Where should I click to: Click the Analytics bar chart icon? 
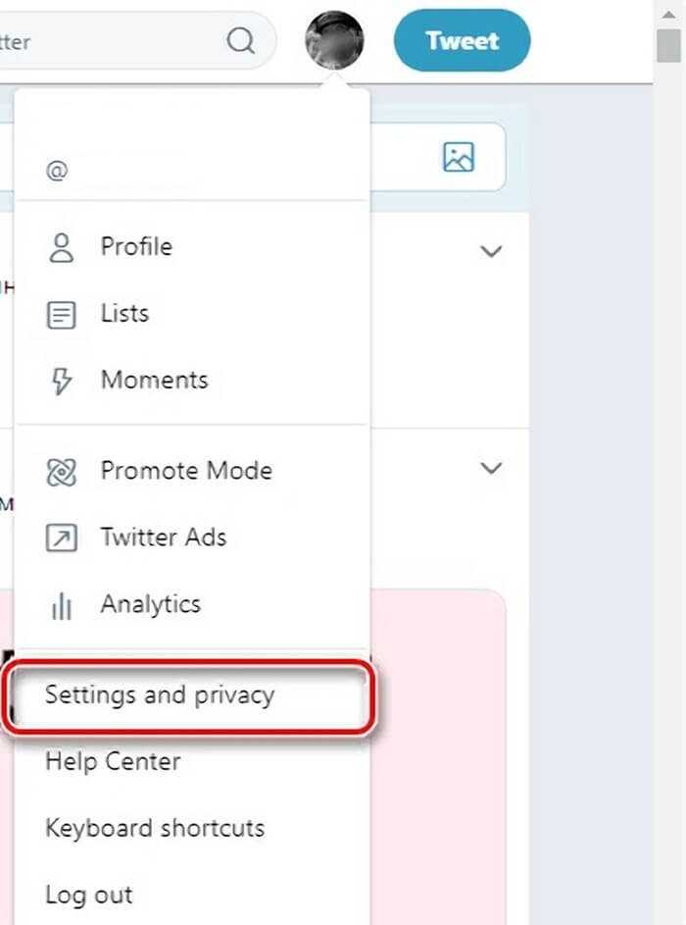pyautogui.click(x=62, y=605)
